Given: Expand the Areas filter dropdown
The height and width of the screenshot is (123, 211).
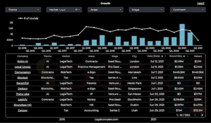Looking at the screenshot, I should [x=105, y=10].
